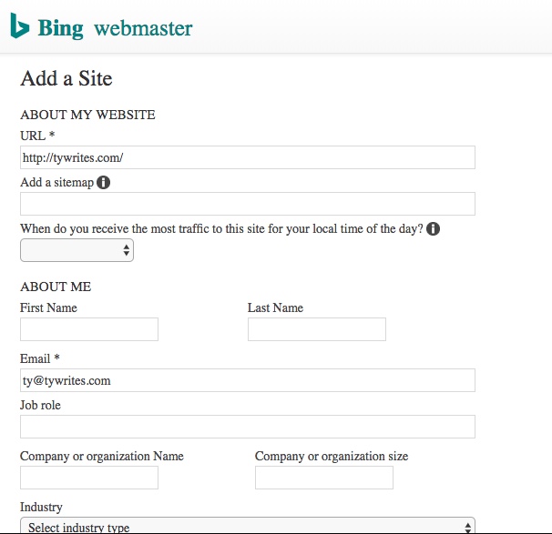Click the Industry field label
This screenshot has height=534, width=552.
click(x=41, y=507)
